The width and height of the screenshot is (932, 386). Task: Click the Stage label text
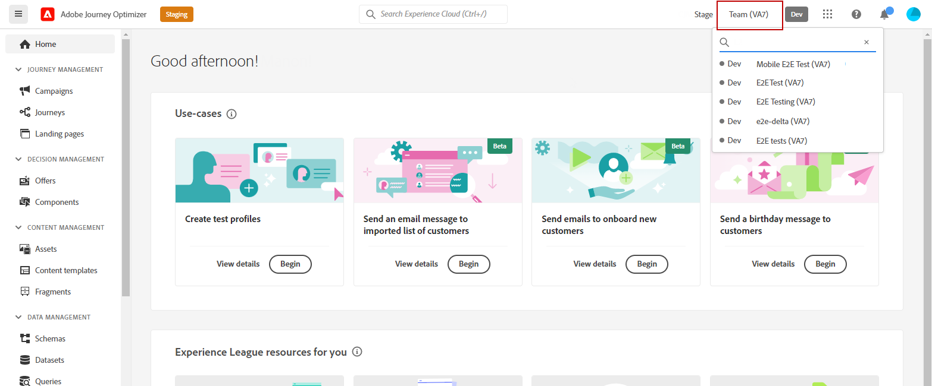click(703, 14)
